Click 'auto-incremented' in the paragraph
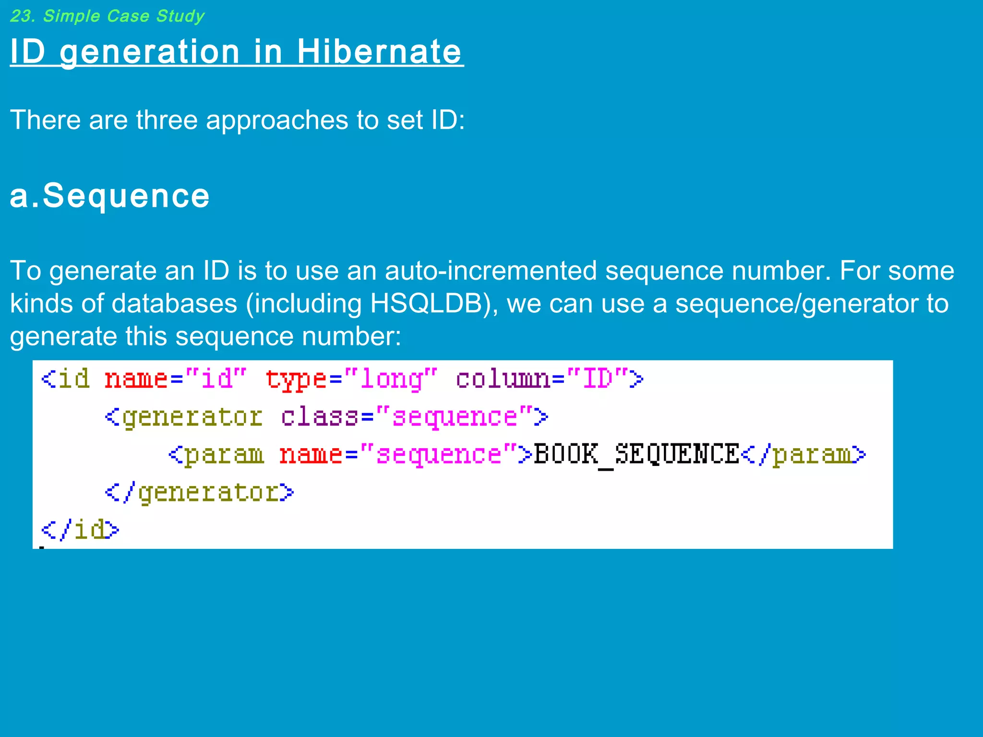Image resolution: width=983 pixels, height=737 pixels. (491, 271)
